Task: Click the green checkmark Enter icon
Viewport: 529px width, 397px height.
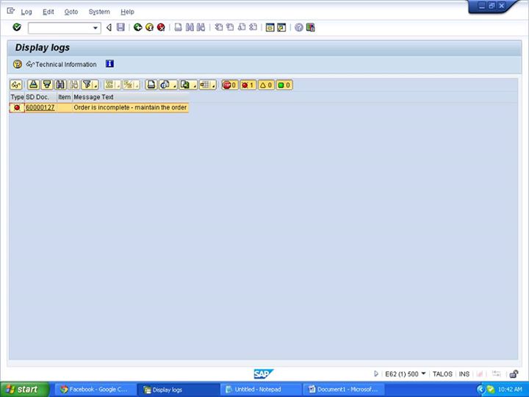Action: pyautogui.click(x=17, y=27)
